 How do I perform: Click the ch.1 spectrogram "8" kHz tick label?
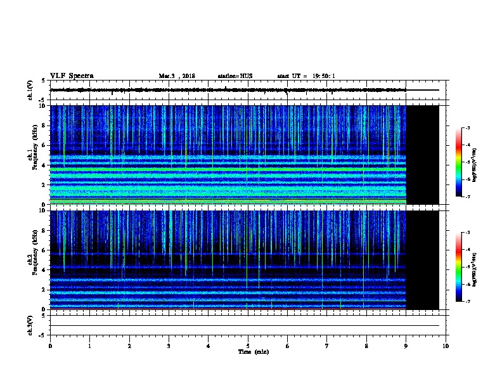(x=44, y=126)
